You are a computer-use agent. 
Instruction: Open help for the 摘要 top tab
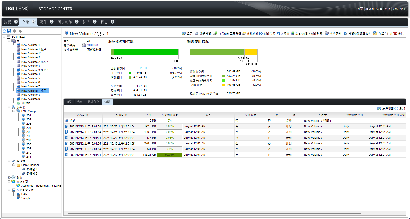(x=16, y=22)
